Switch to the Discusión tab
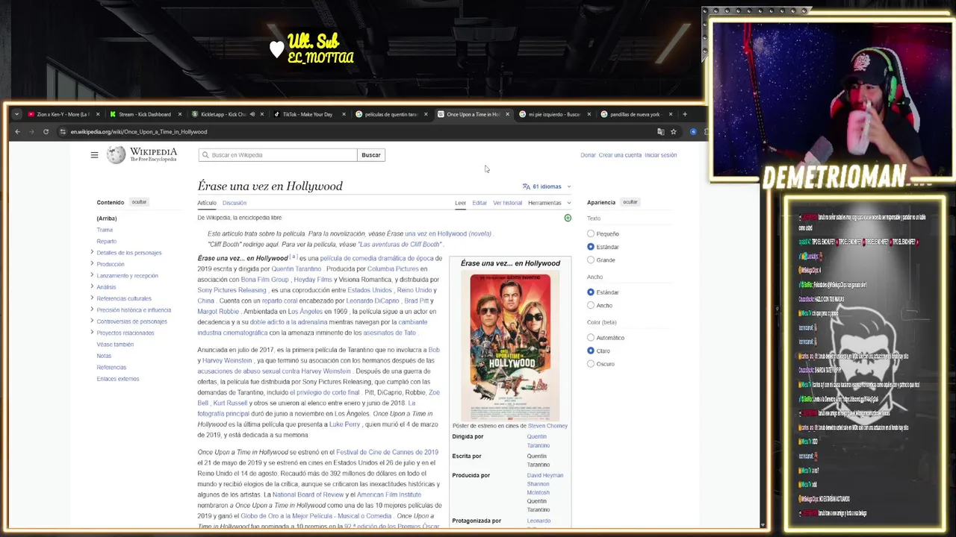 (x=234, y=203)
